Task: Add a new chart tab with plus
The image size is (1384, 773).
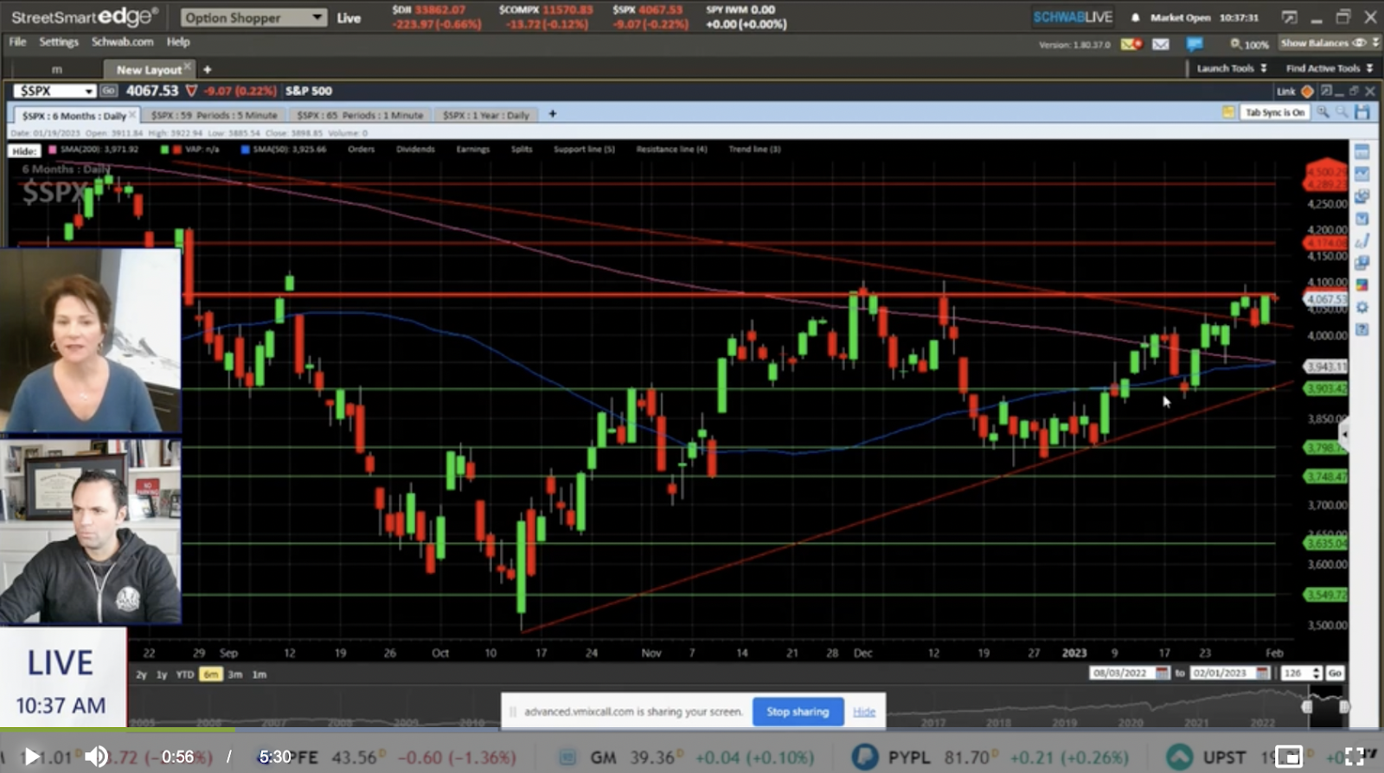Action: [552, 113]
